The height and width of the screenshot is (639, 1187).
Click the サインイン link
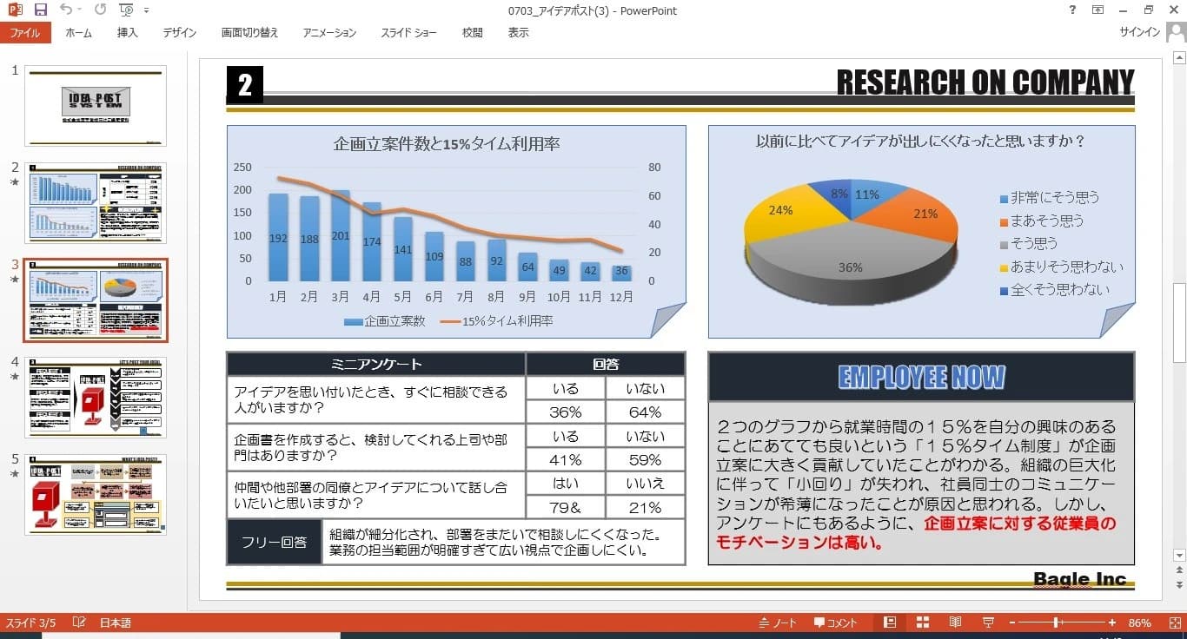(x=1138, y=31)
